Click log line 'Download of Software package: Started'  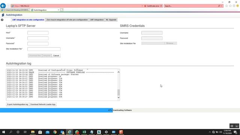[58, 74]
